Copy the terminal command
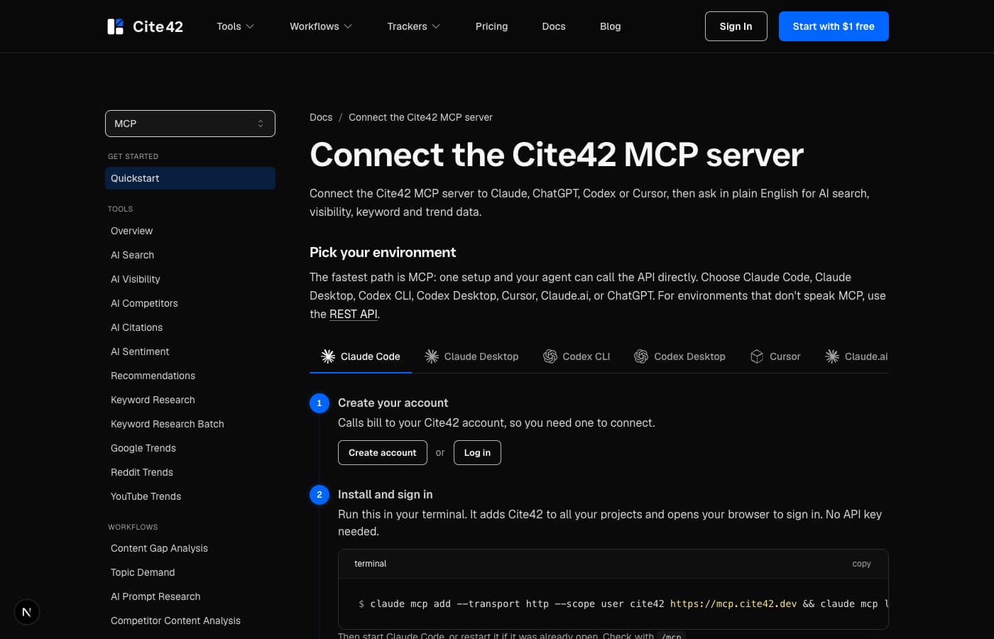 point(861,564)
